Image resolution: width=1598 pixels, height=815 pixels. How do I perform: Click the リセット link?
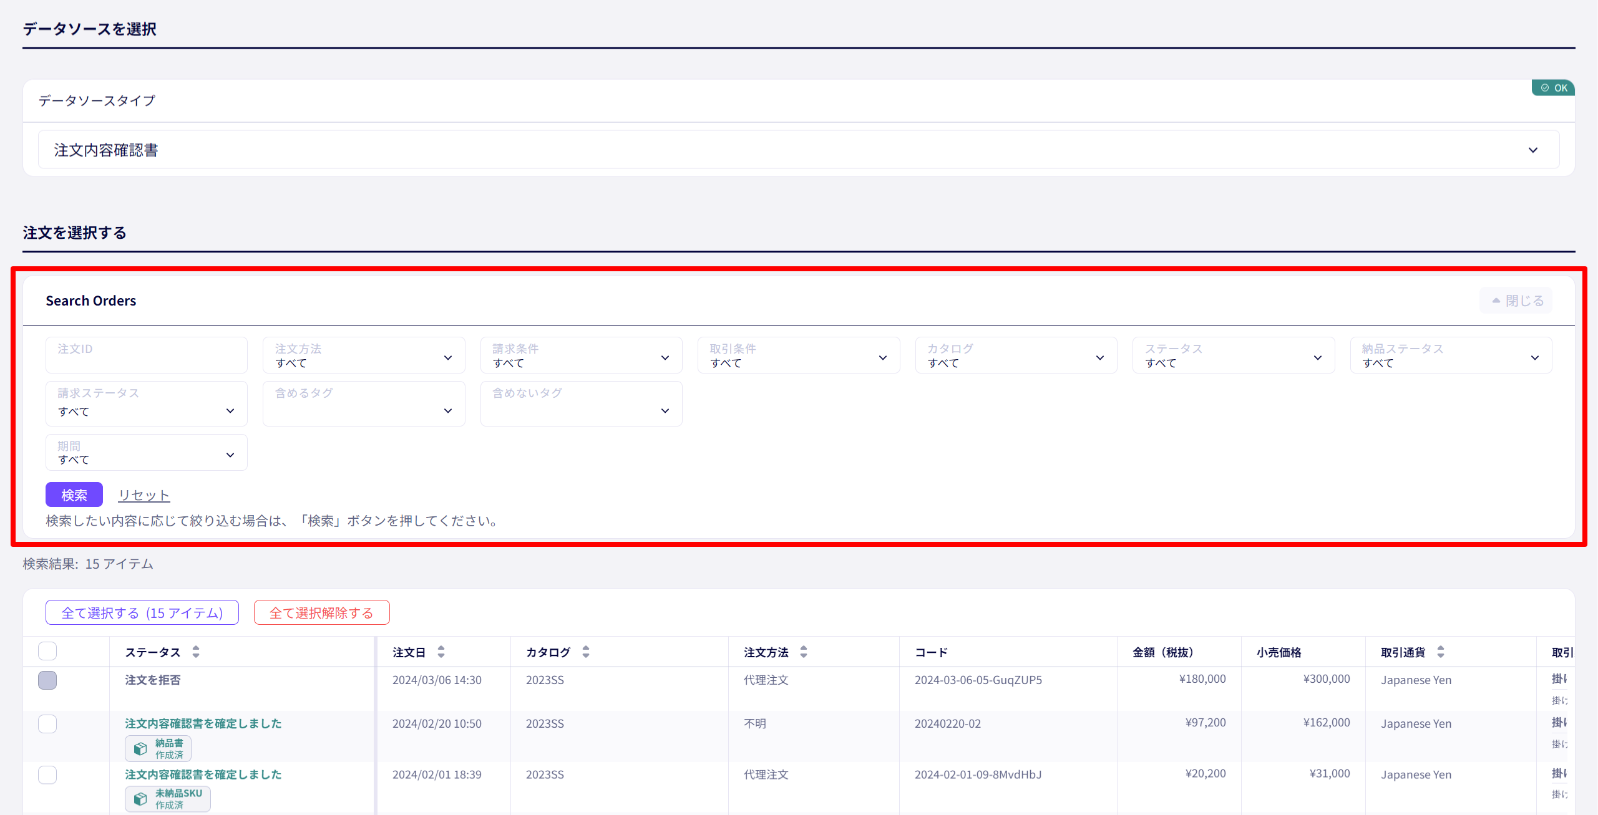(144, 495)
